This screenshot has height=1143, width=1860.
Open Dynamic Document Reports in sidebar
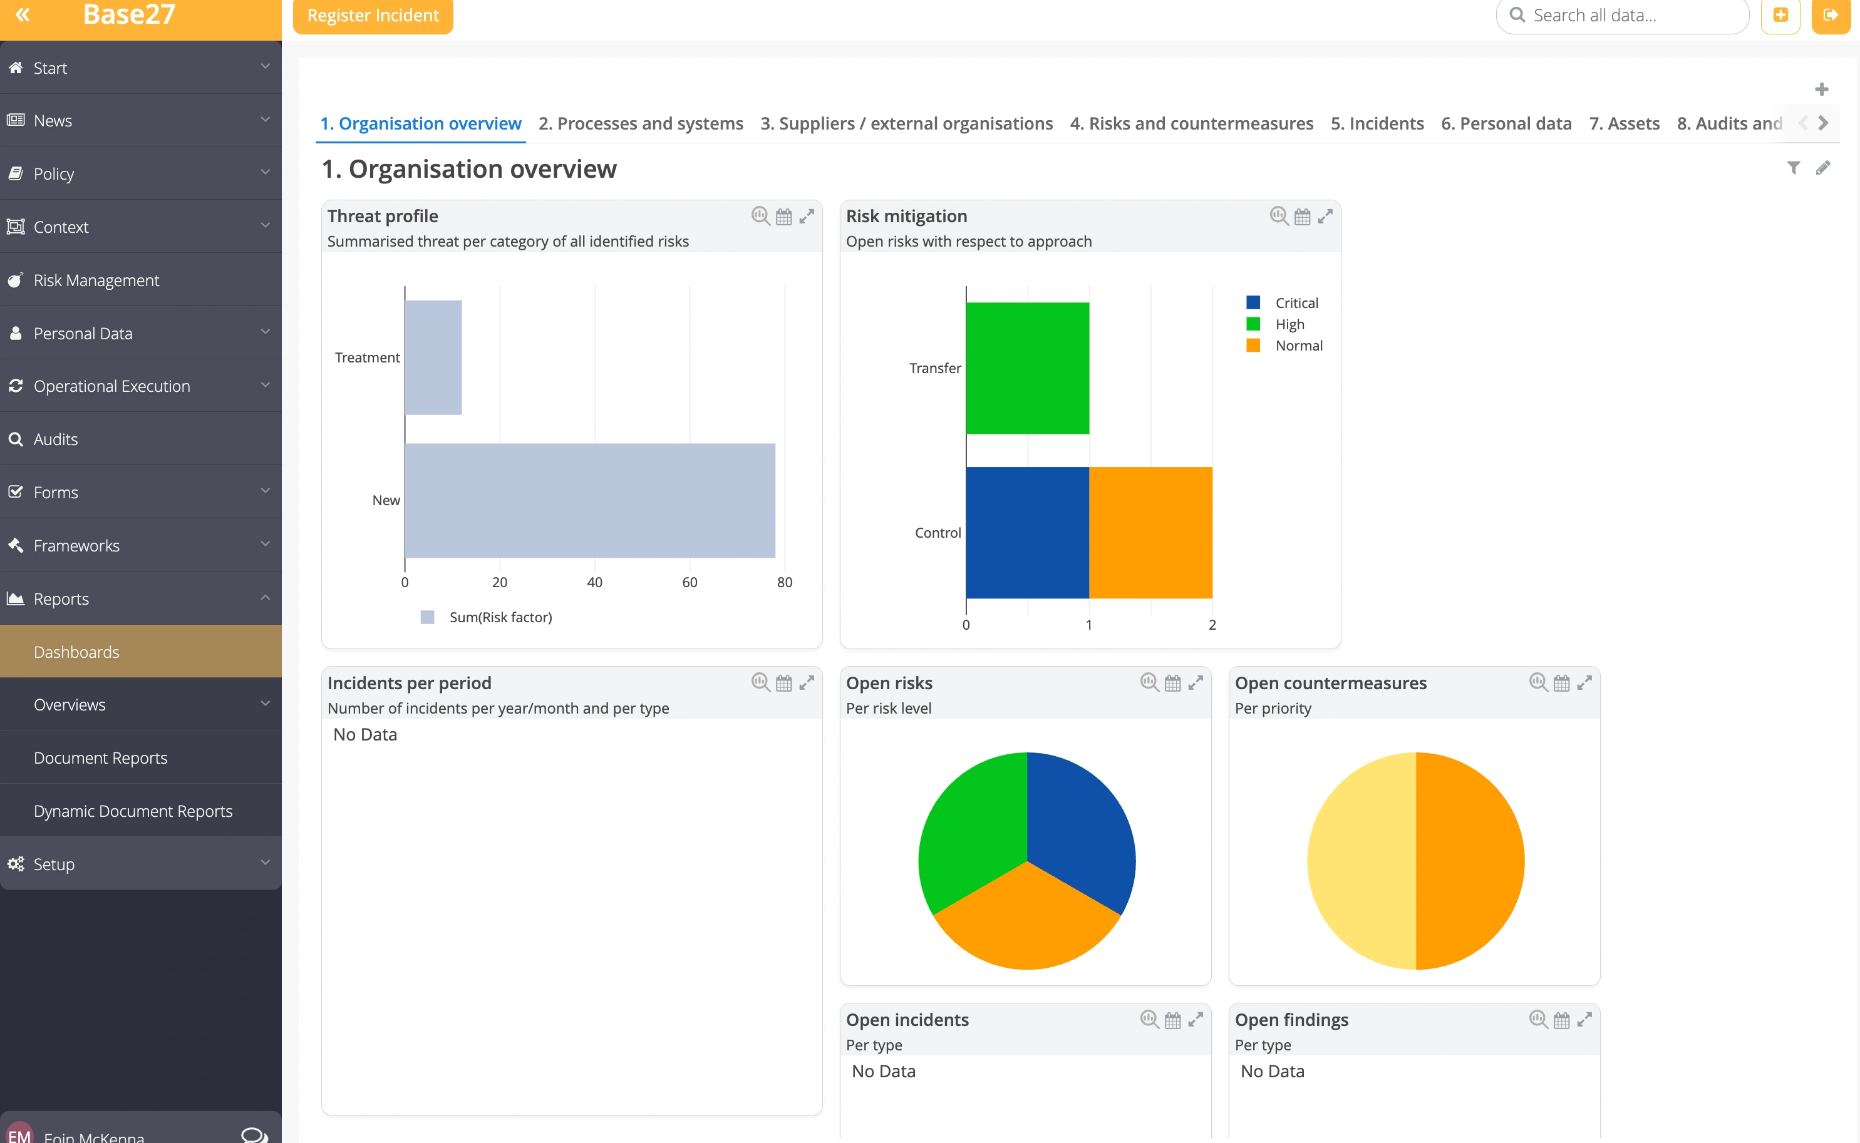click(141, 811)
